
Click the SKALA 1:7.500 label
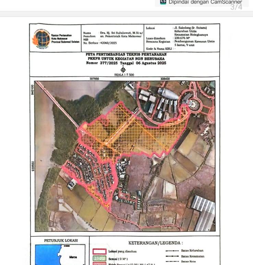(124, 75)
